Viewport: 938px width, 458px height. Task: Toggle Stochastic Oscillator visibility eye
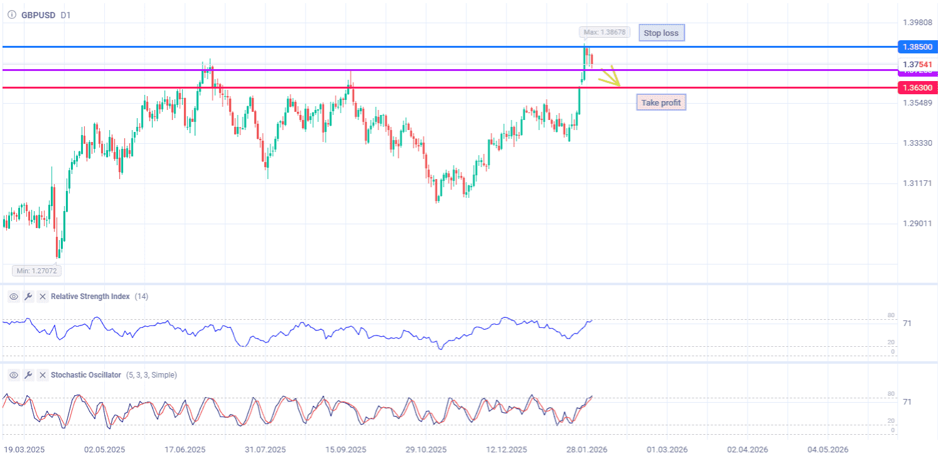(x=14, y=375)
